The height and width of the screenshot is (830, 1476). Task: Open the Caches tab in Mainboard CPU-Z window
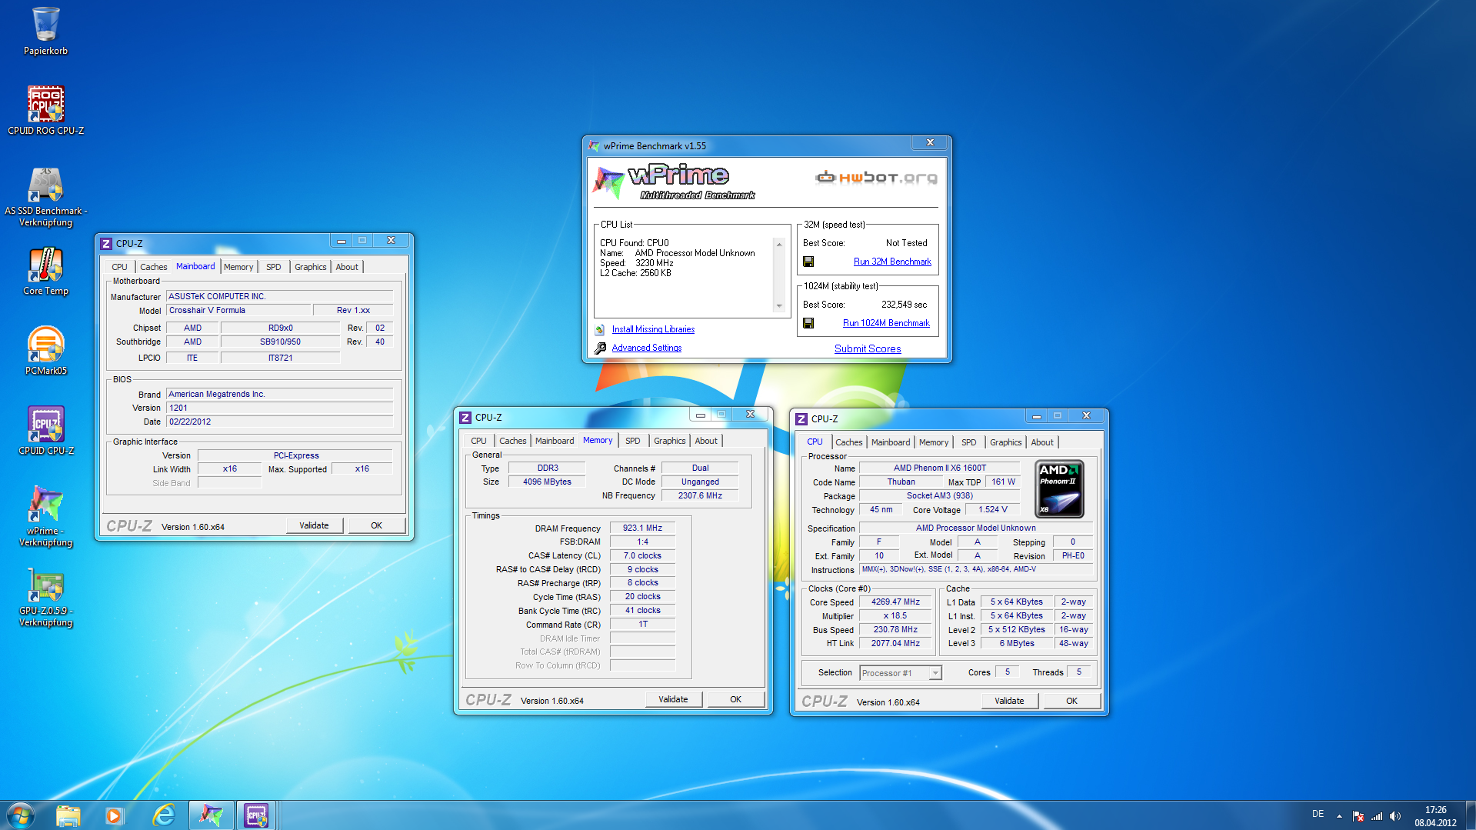(153, 267)
